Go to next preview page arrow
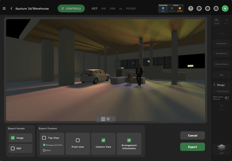The width and height of the screenshot is (232, 161). tap(113, 119)
